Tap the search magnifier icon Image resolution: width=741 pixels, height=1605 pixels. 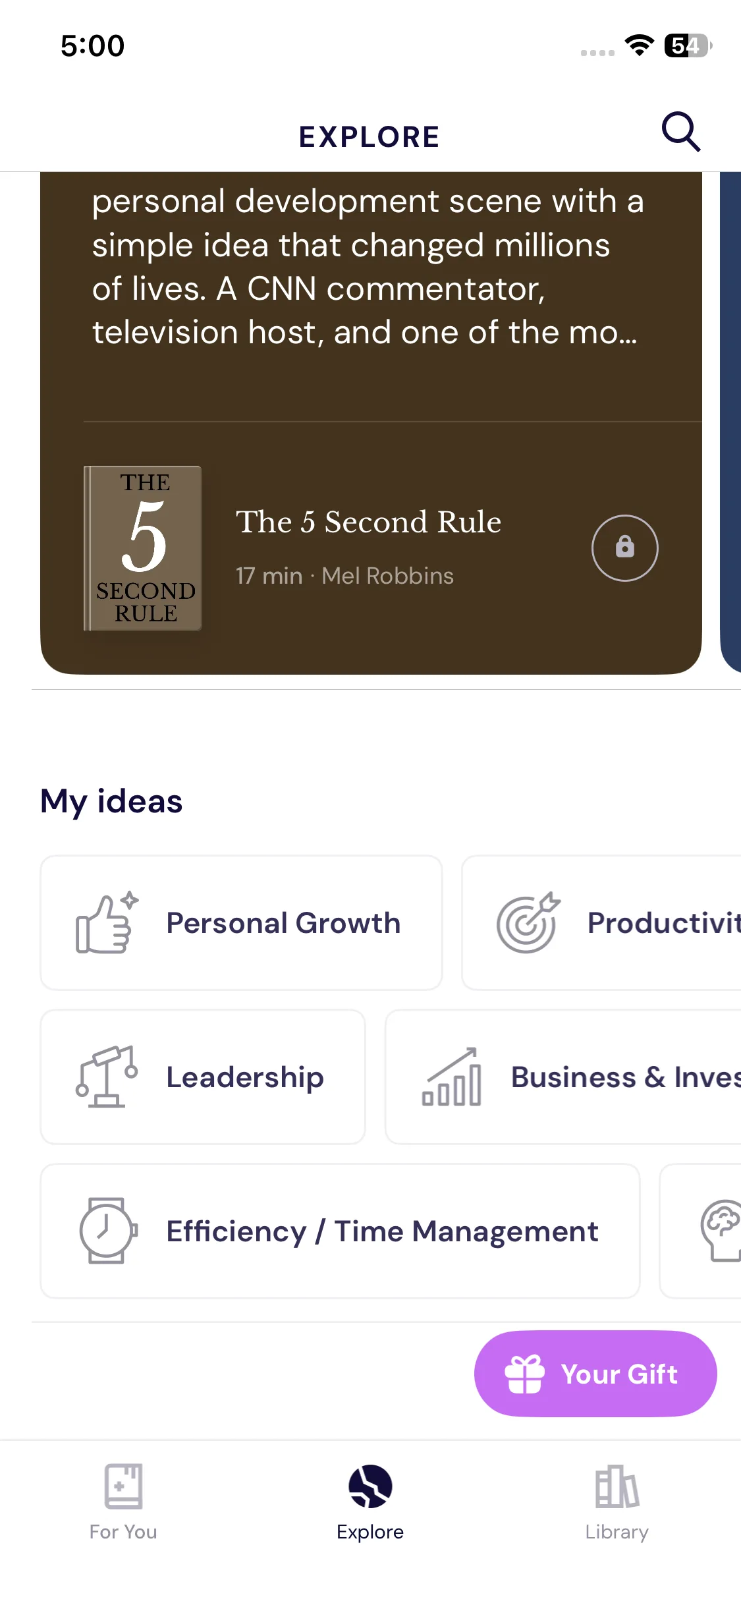[680, 132]
